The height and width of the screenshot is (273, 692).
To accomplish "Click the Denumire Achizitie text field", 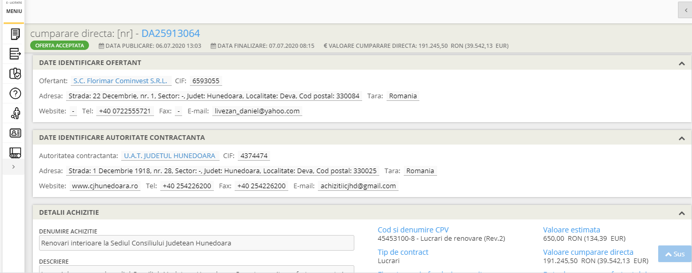I will [x=197, y=243].
